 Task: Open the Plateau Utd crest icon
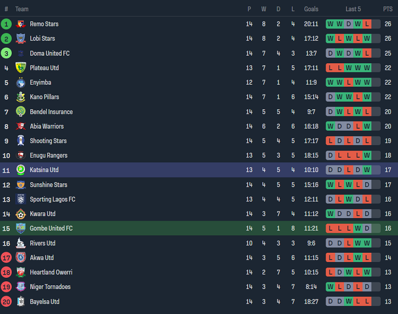21,68
